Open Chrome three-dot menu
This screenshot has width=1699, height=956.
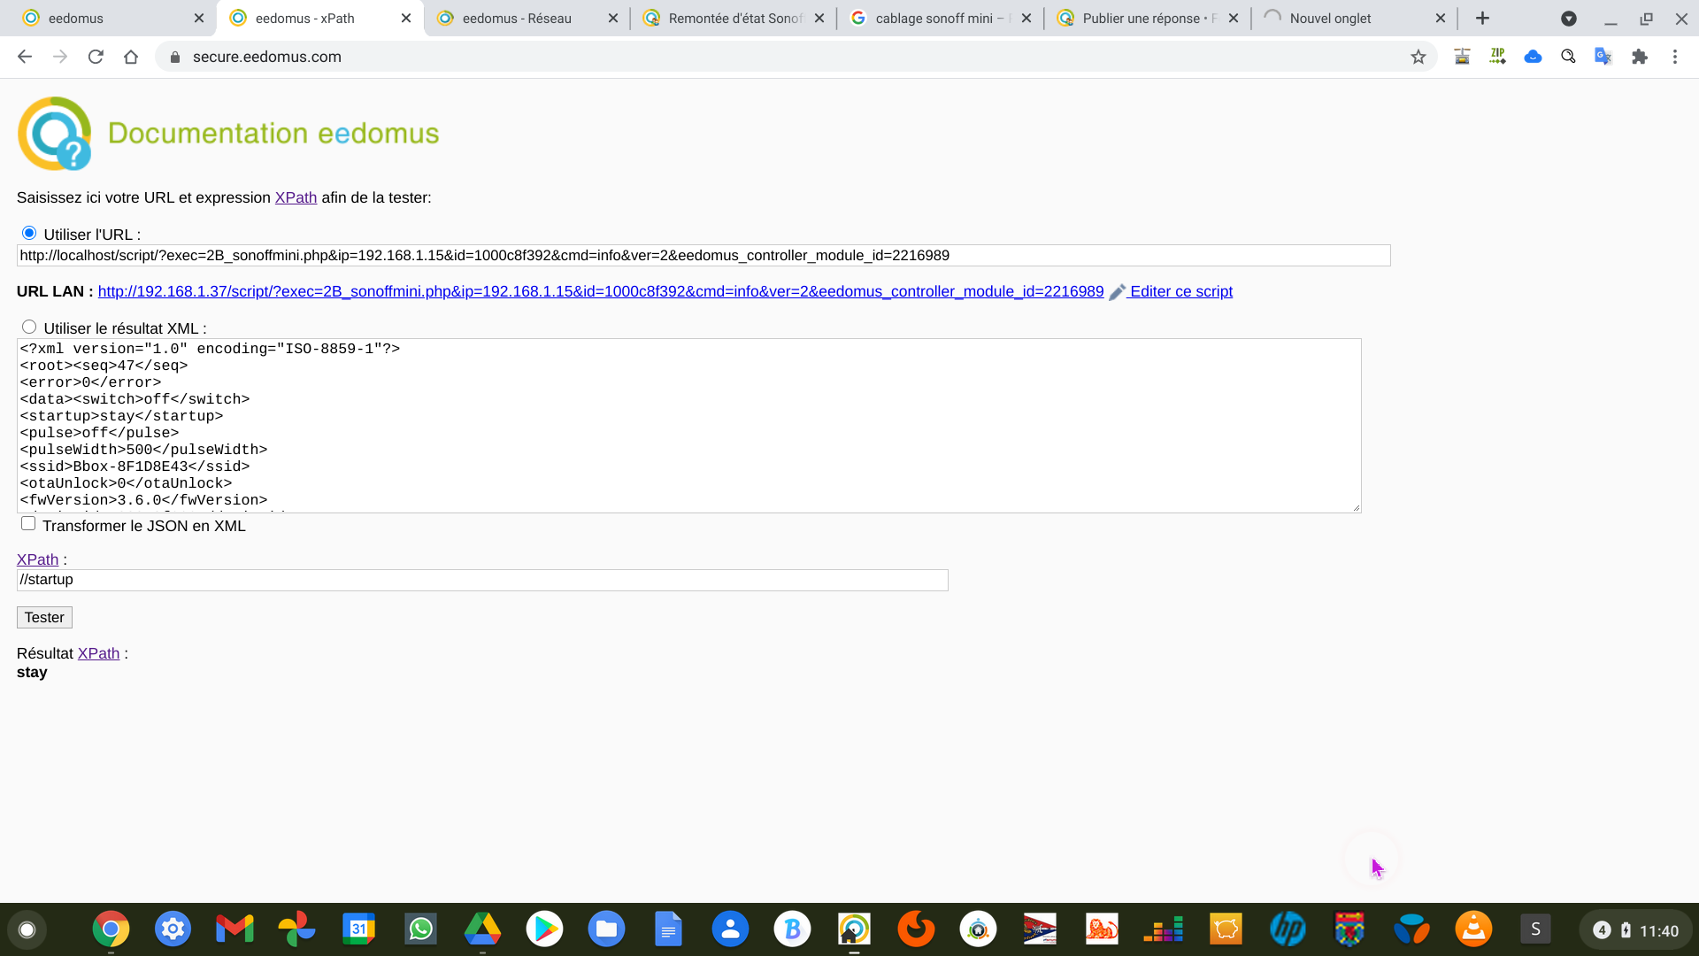pyautogui.click(x=1675, y=57)
